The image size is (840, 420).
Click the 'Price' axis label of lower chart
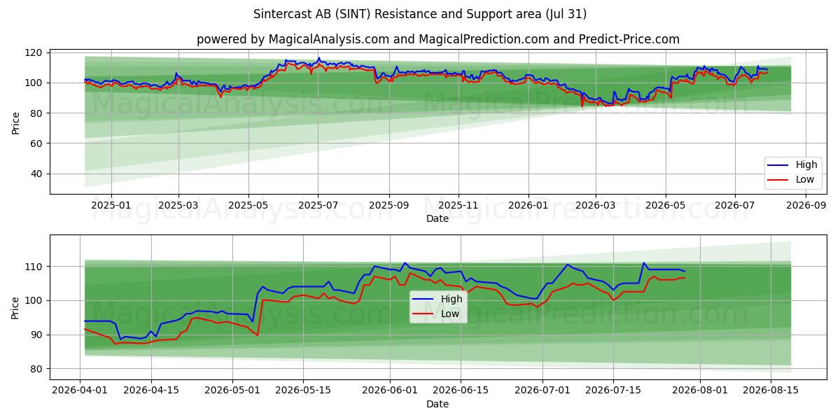click(x=16, y=308)
